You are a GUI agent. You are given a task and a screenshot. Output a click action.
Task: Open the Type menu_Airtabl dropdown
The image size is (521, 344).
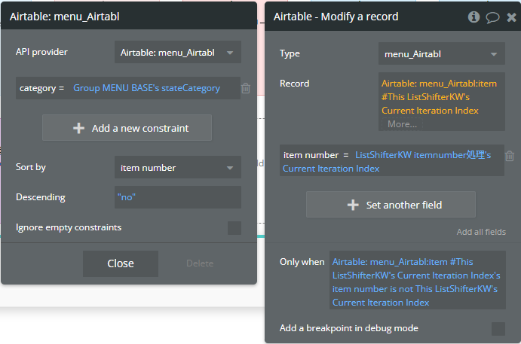point(442,53)
